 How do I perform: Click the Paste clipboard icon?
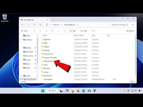coord(46,31)
